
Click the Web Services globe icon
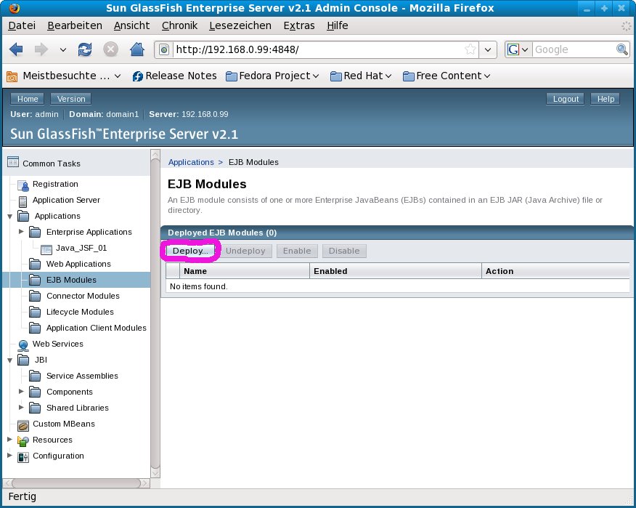pyautogui.click(x=23, y=344)
